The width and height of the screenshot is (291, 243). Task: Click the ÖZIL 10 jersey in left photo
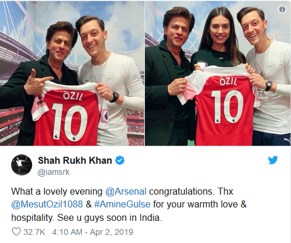click(69, 114)
